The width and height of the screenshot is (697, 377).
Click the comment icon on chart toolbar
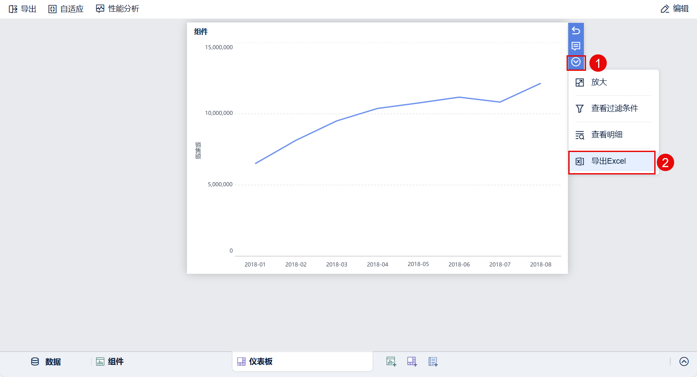coord(576,46)
